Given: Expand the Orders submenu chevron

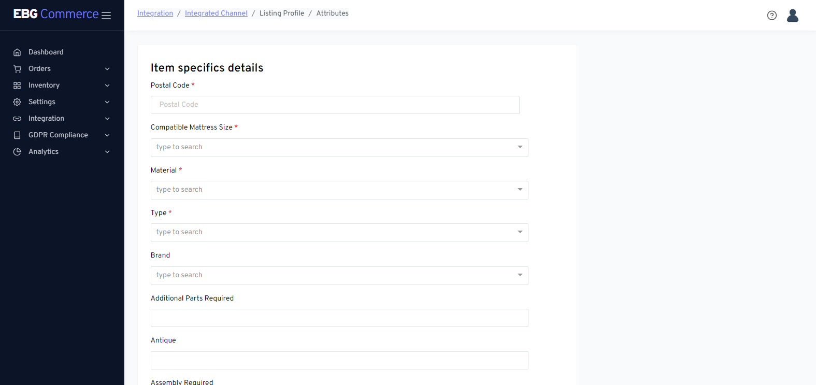Looking at the screenshot, I should pyautogui.click(x=107, y=69).
